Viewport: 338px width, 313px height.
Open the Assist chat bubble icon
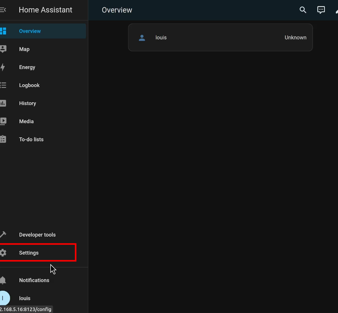click(321, 10)
